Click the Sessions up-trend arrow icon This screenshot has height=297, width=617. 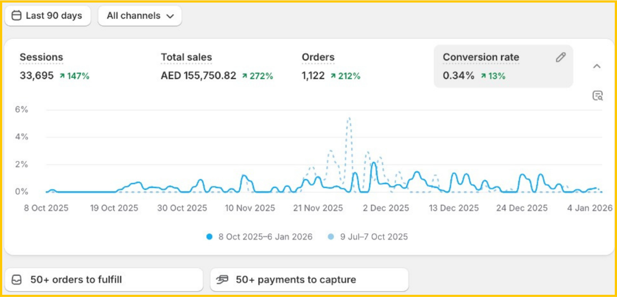coord(63,76)
